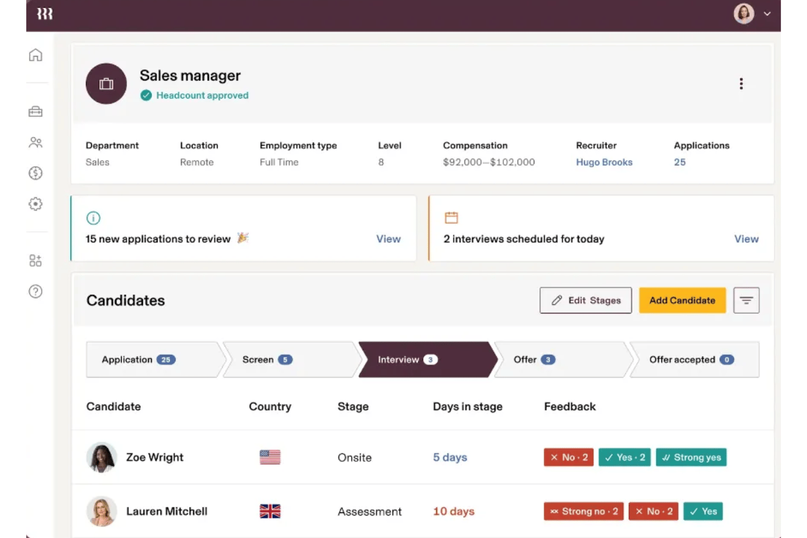This screenshot has width=807, height=538.
Task: Open the user profile avatar
Action: [x=744, y=14]
